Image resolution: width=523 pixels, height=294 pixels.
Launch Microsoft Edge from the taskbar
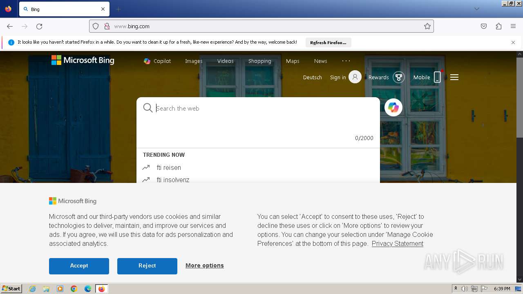(x=88, y=289)
